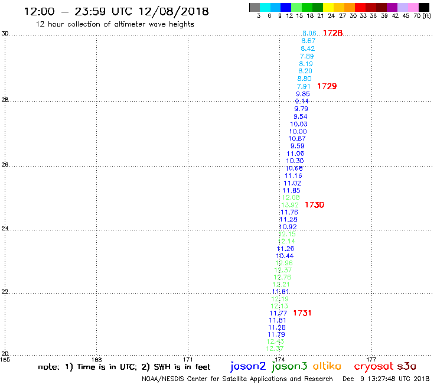Image resolution: width=437 pixels, height=384 pixels.
Task: Click the green wave height value 12.15
Action: 287,235
